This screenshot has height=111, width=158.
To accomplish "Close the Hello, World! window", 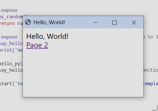I will click(134, 22).
